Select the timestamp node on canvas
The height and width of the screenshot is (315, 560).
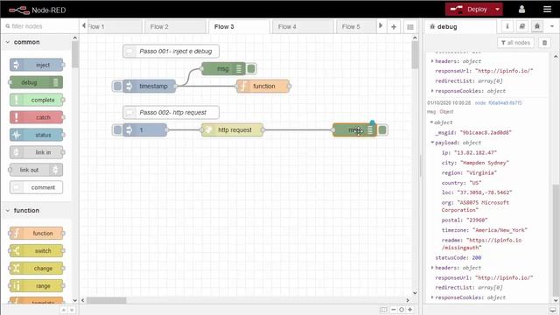click(x=150, y=86)
